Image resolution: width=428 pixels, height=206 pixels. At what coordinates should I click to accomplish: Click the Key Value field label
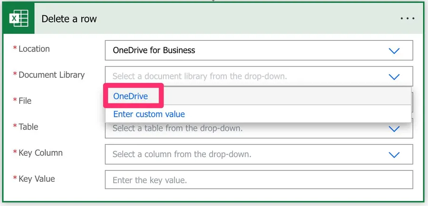click(37, 179)
